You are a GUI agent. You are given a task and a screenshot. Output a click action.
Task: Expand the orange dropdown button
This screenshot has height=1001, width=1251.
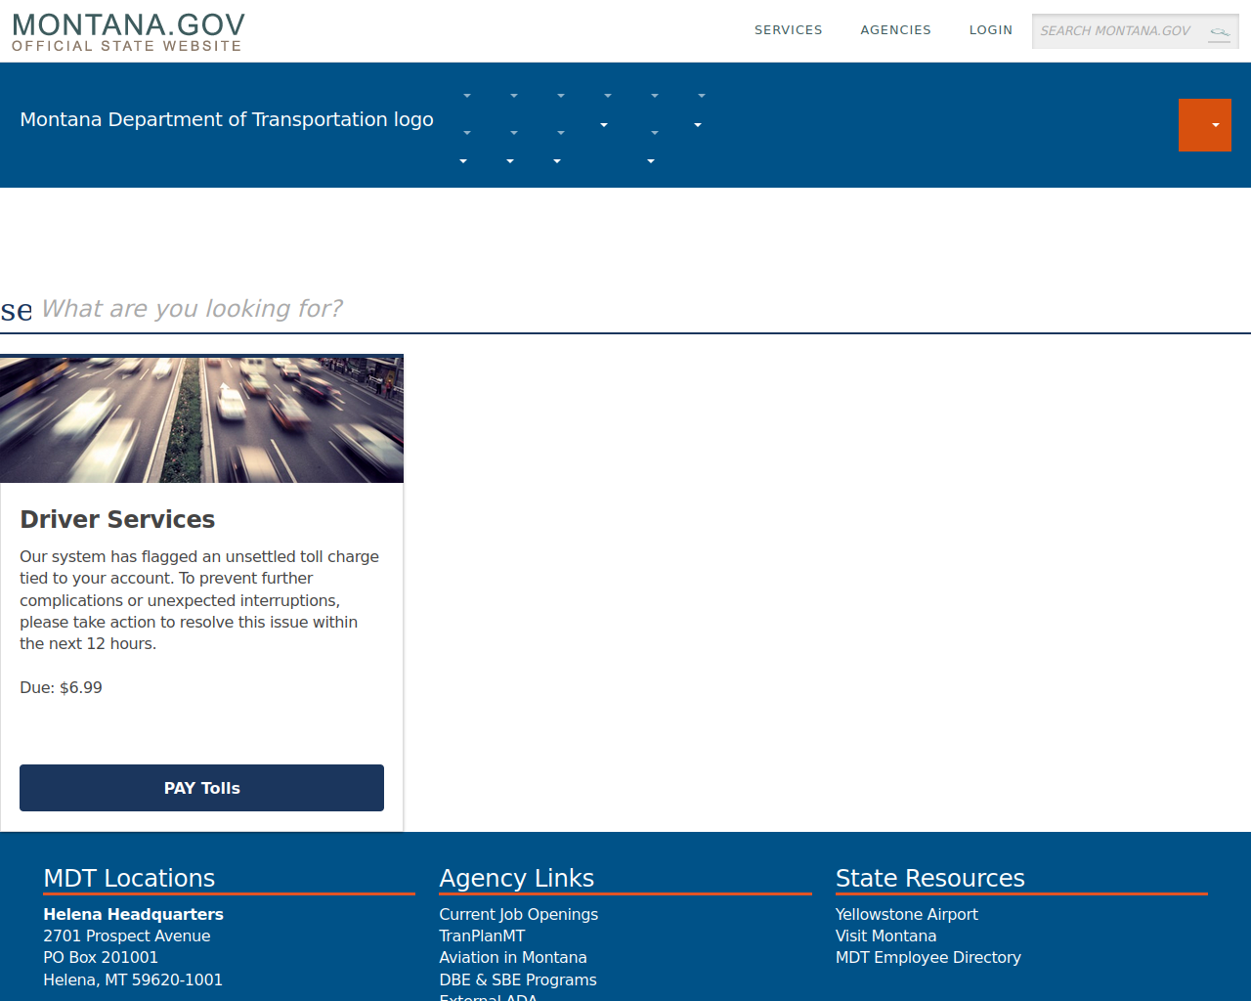click(x=1204, y=125)
